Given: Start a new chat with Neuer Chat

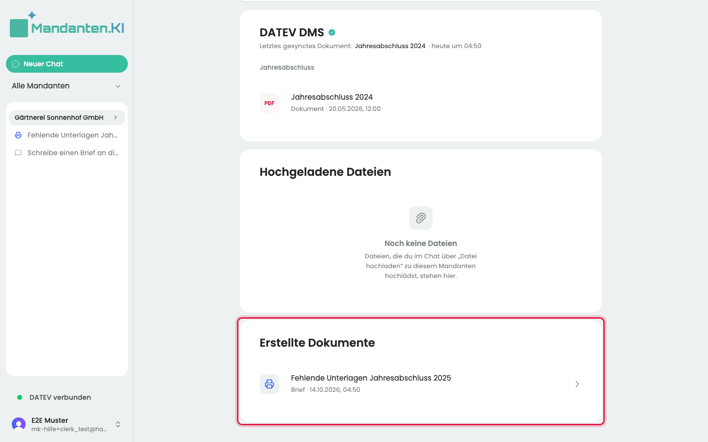Looking at the screenshot, I should click(67, 64).
